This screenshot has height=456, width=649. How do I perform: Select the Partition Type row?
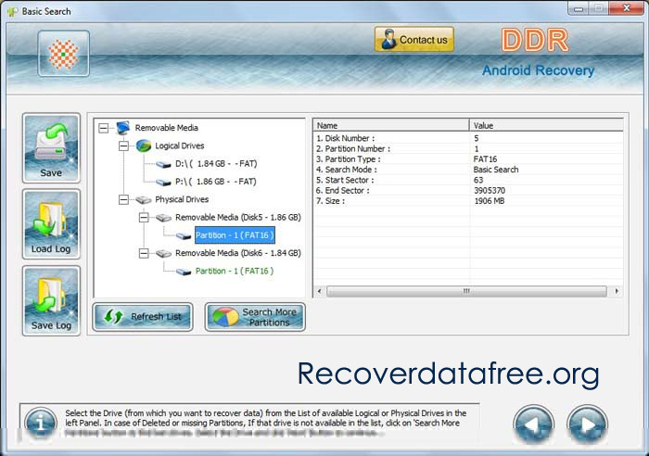(468, 159)
